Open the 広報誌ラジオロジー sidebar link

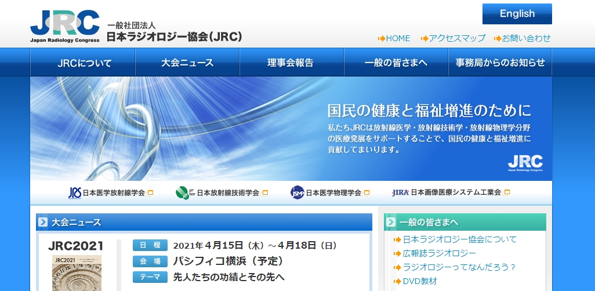pos(439,253)
